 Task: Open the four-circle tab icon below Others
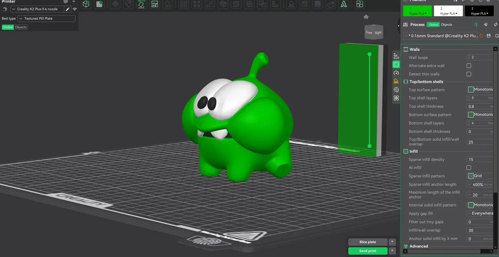click(396, 98)
